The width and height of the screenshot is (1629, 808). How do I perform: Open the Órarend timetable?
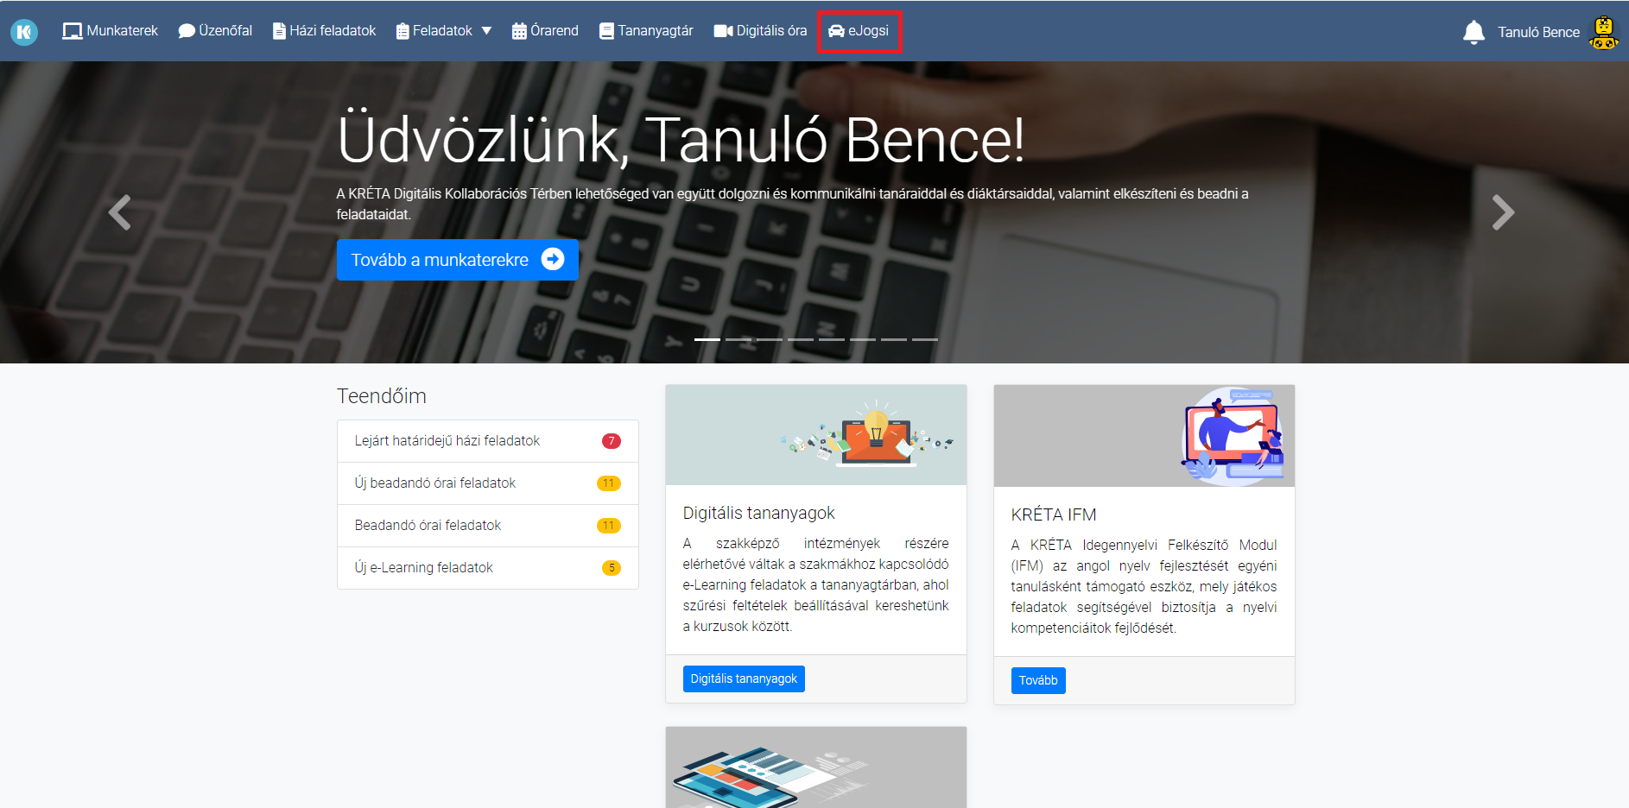click(x=545, y=31)
